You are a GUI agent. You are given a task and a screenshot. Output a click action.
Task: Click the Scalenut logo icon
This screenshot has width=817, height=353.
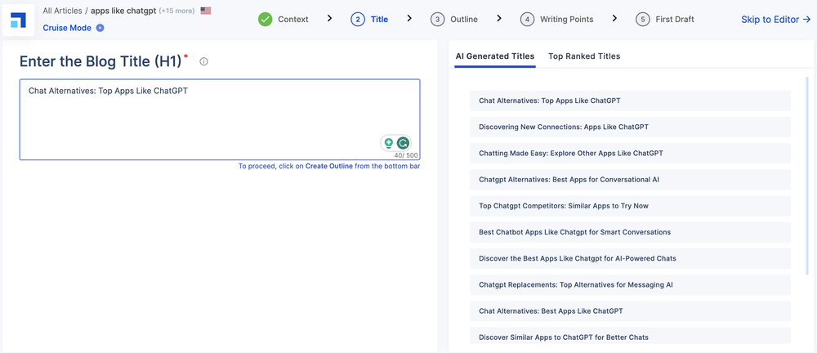[x=18, y=20]
